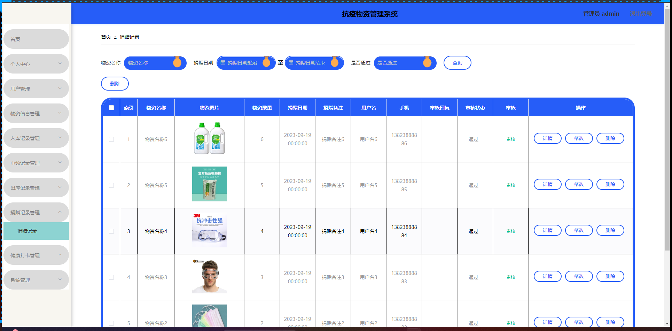Expand 系统管理 in the sidebar
The width and height of the screenshot is (672, 331).
point(36,280)
